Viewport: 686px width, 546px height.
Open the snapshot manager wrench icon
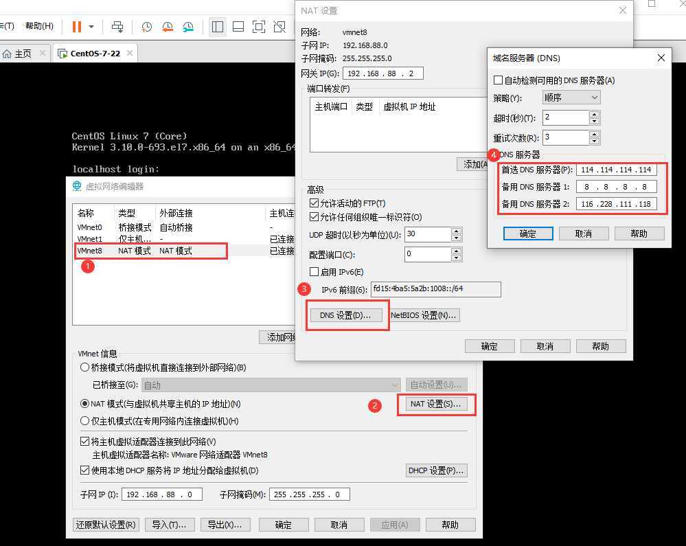[x=188, y=27]
